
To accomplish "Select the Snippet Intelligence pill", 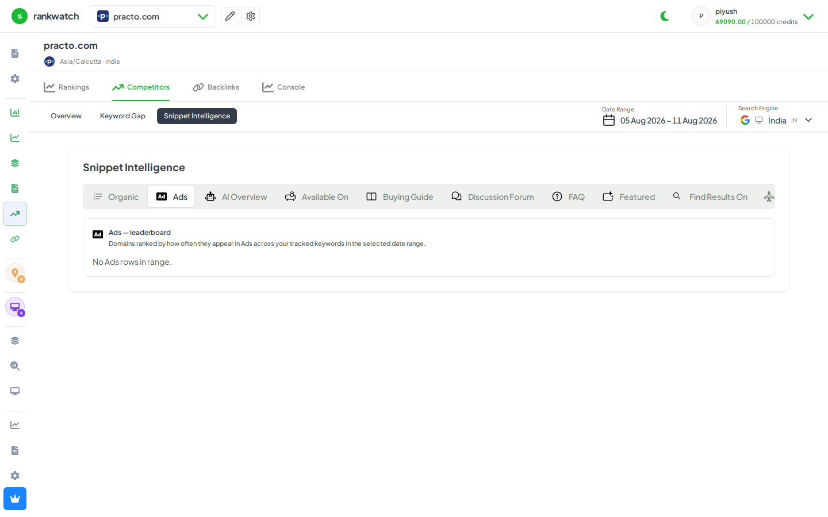I will (x=197, y=116).
